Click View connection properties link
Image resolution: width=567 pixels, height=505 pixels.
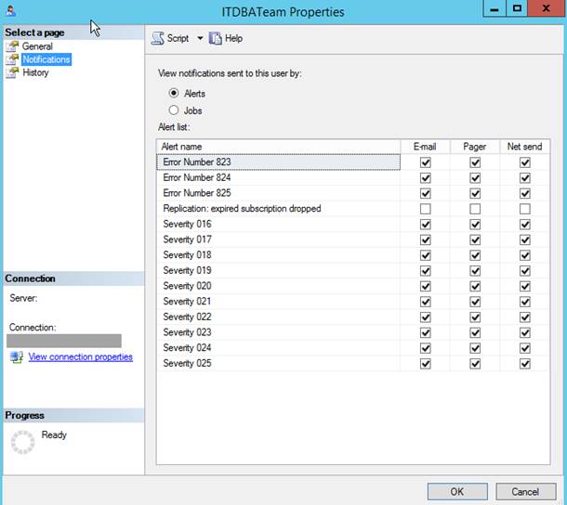click(81, 356)
